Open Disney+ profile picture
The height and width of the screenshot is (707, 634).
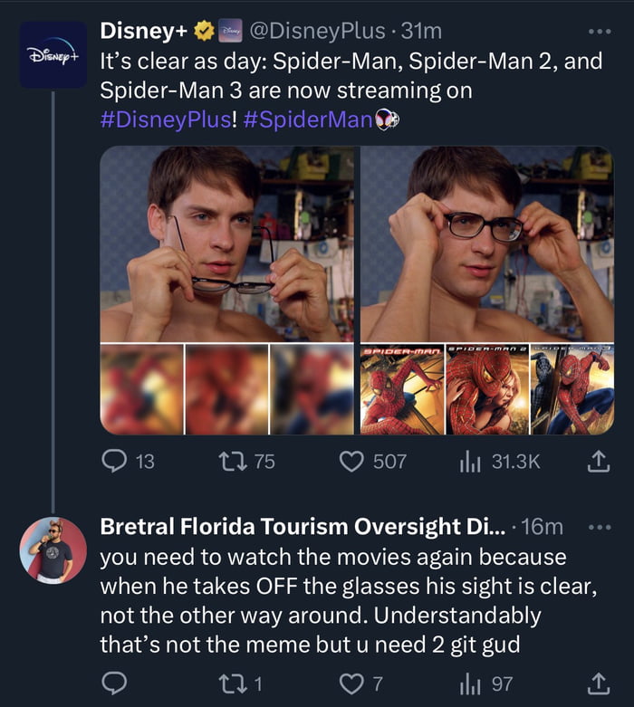point(53,54)
